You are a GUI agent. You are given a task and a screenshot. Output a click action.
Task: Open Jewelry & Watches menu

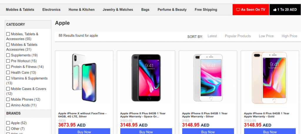[x=118, y=10]
